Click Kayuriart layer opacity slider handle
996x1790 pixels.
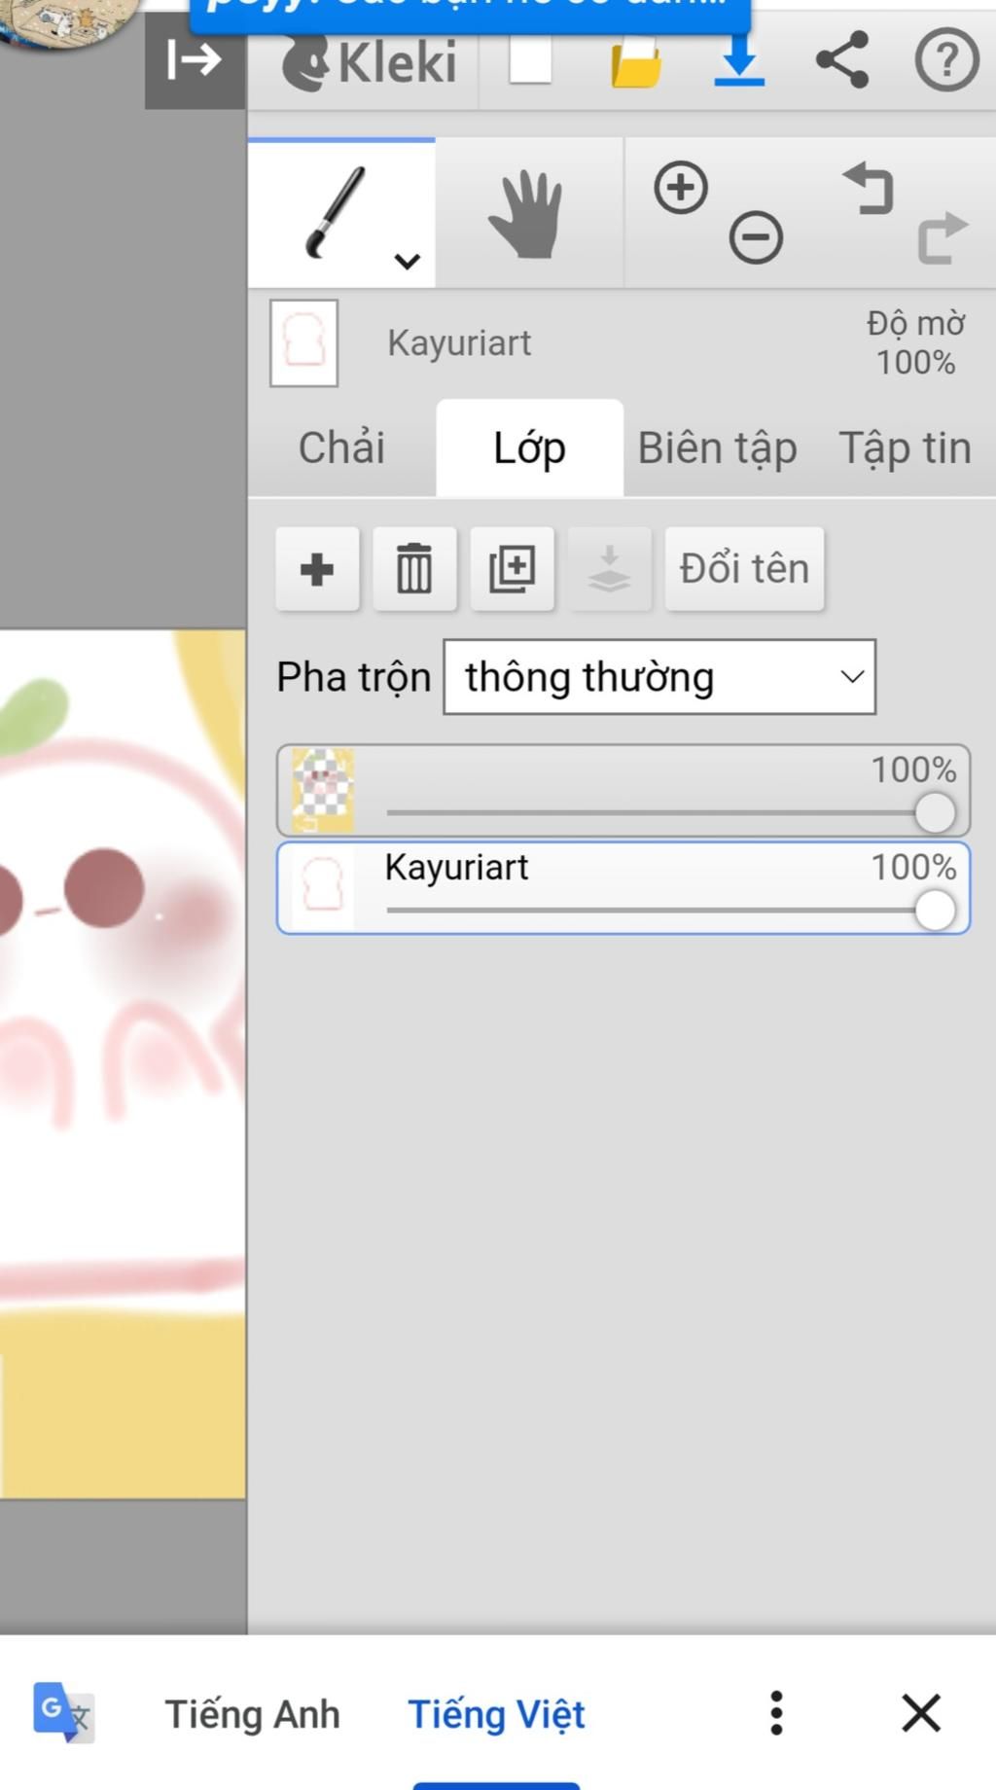coord(935,911)
